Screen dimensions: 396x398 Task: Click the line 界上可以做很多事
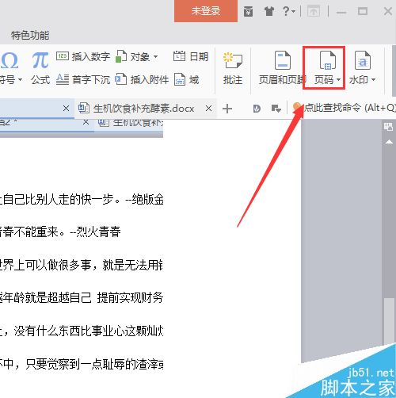point(82,265)
